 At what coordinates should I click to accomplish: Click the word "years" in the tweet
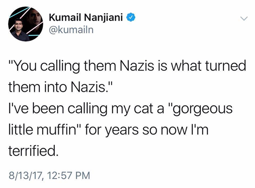122,131
